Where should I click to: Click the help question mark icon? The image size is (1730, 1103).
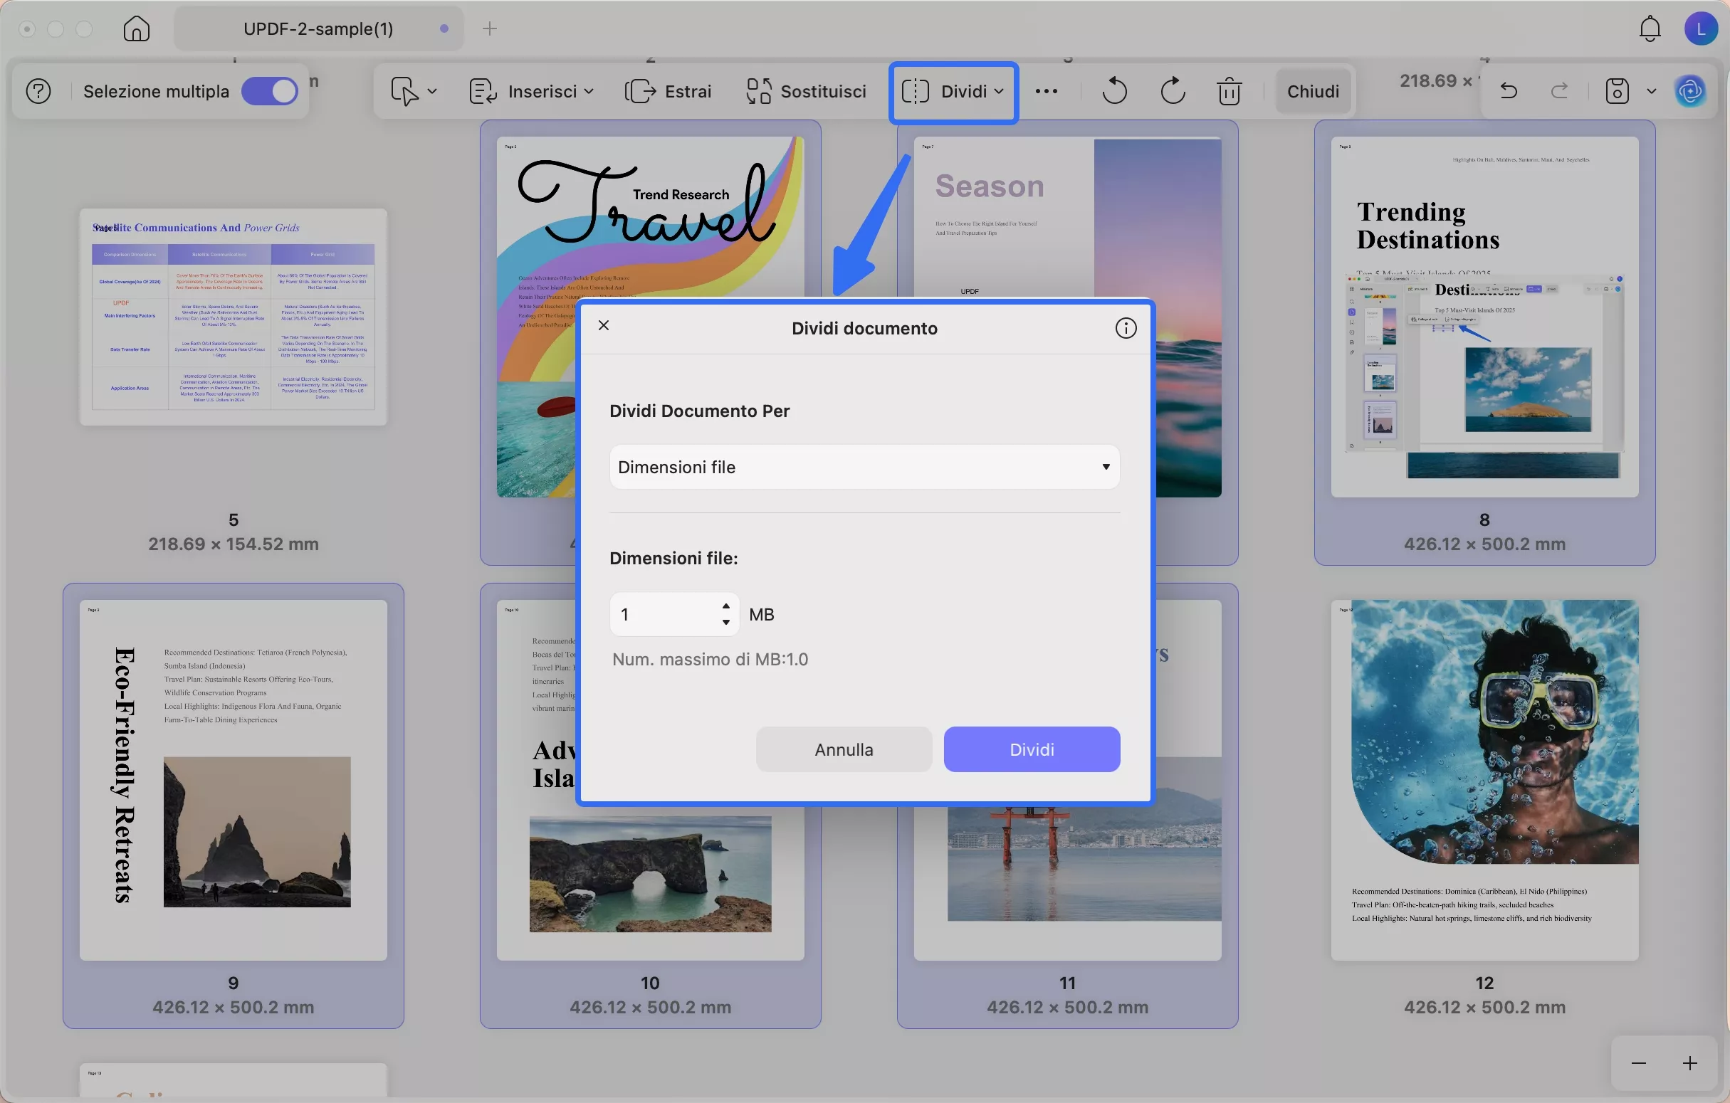click(38, 91)
